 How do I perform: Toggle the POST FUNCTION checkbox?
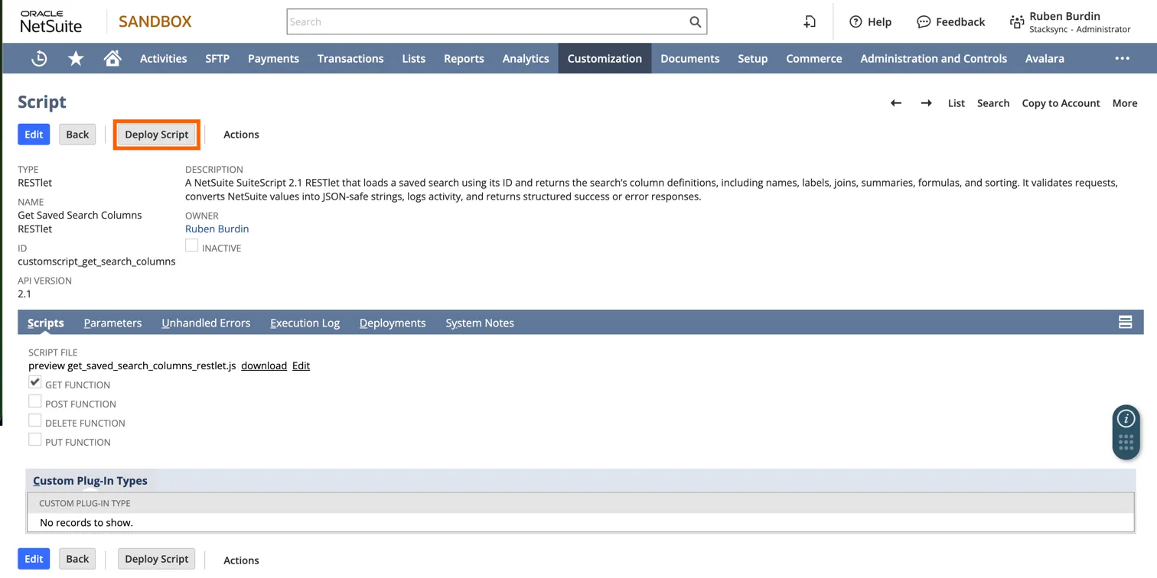pos(34,401)
